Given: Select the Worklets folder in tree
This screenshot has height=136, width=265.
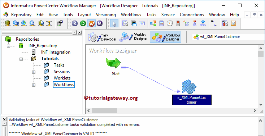Looking at the screenshot, I should click(62, 78).
